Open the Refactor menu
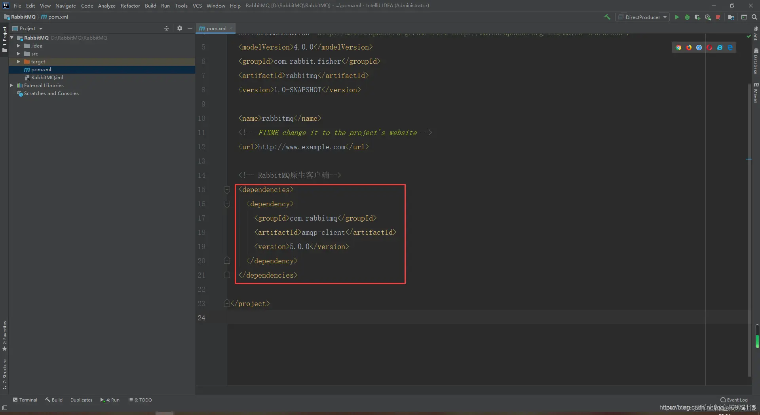The image size is (760, 415). pyautogui.click(x=130, y=6)
